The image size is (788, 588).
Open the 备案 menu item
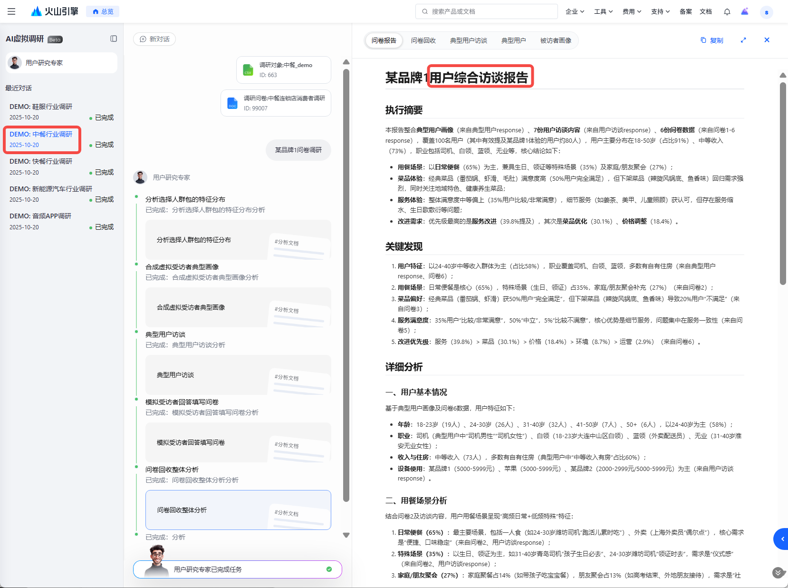[x=686, y=11]
